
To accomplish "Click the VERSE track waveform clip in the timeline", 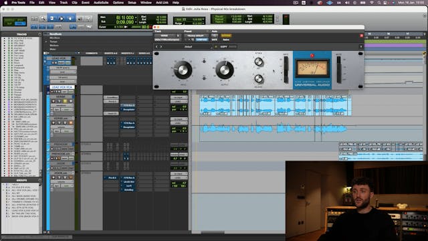I will pos(276,105).
